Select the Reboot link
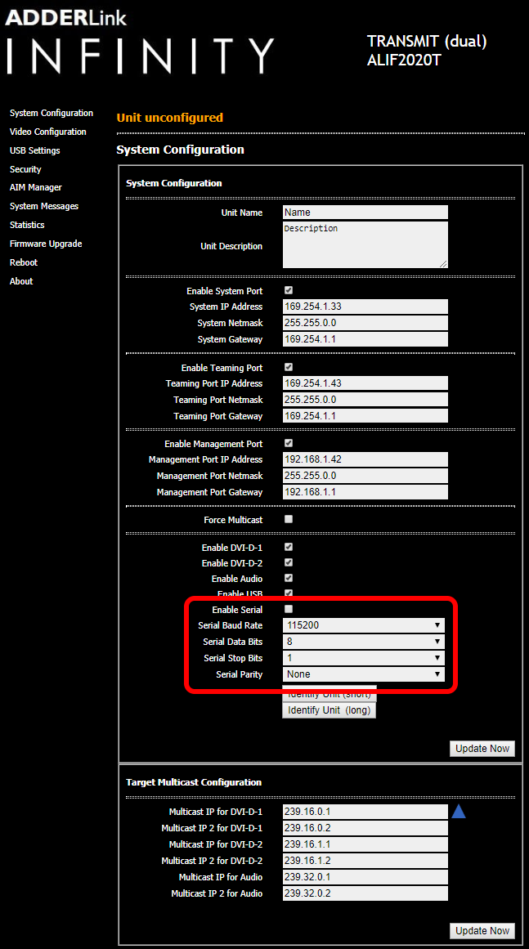 pos(24,262)
